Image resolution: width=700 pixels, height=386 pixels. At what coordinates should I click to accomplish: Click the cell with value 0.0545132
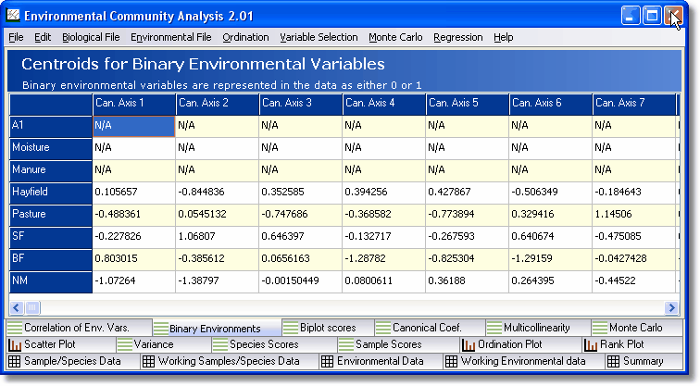[218, 215]
